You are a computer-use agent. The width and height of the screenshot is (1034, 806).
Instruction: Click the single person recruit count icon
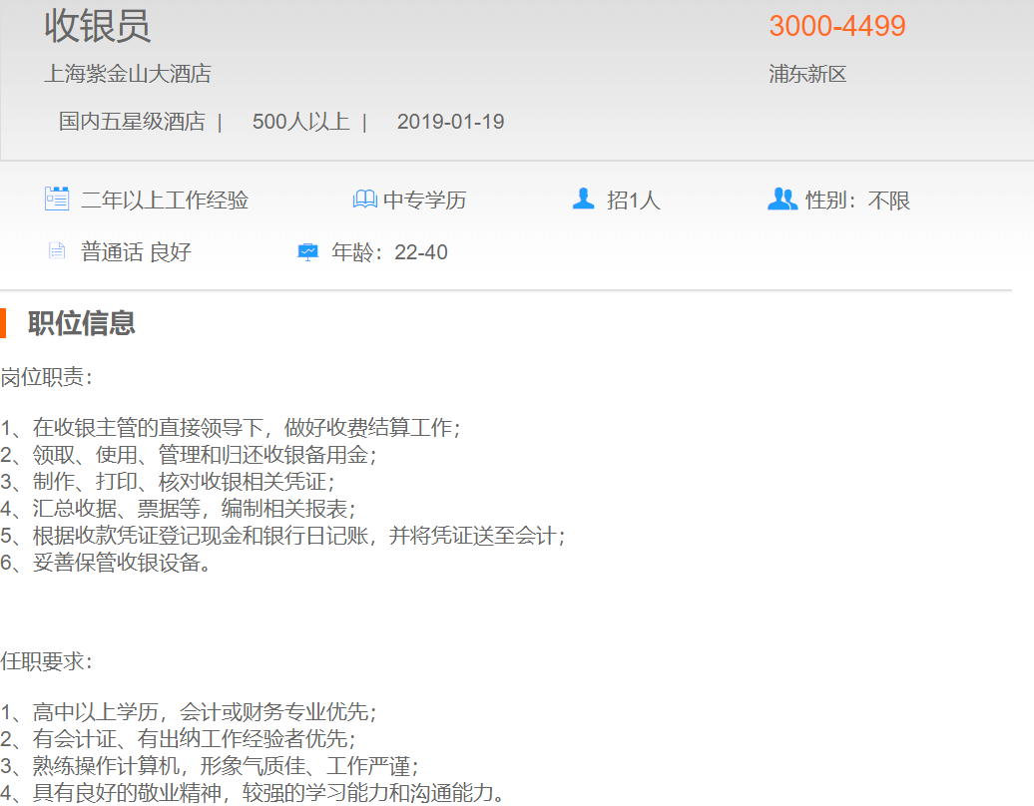[584, 199]
